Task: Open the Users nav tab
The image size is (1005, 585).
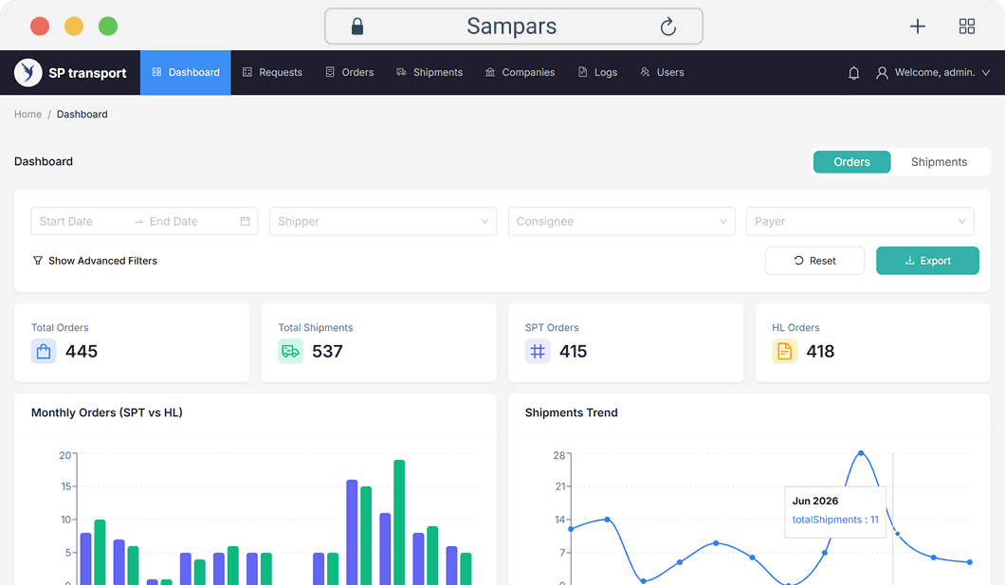Action: tap(662, 72)
